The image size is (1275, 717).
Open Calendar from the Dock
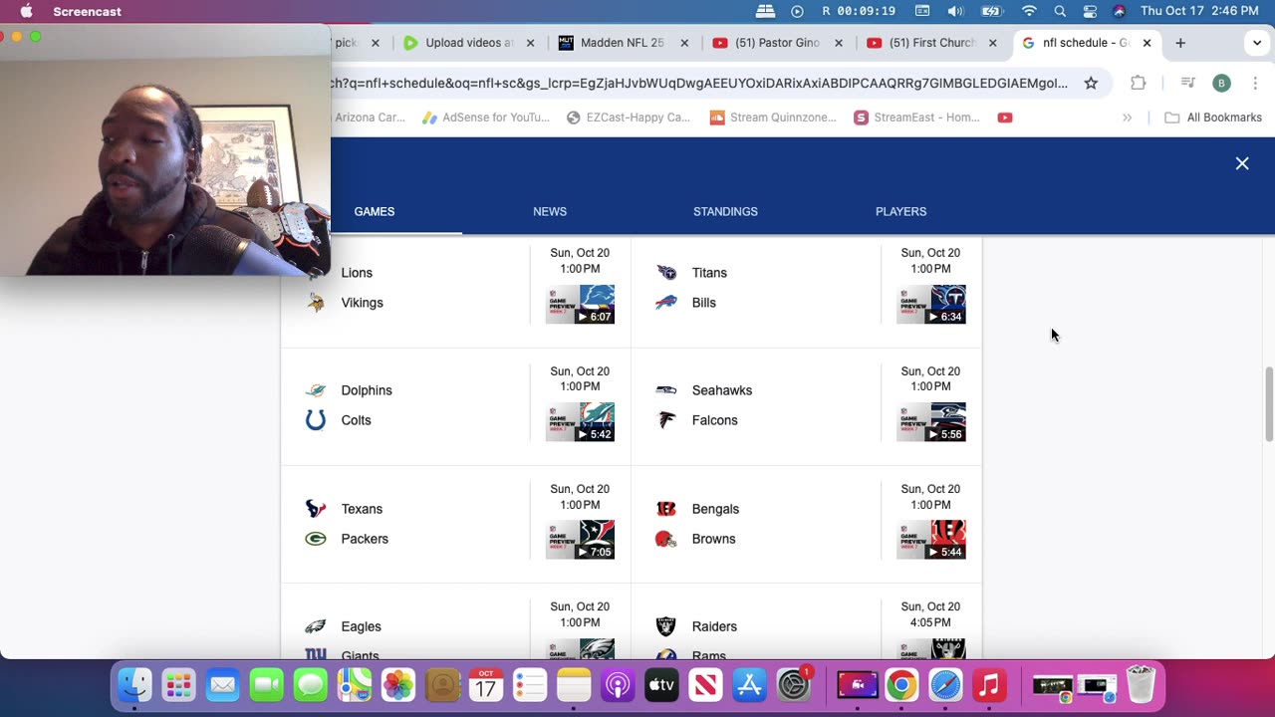[x=486, y=685]
